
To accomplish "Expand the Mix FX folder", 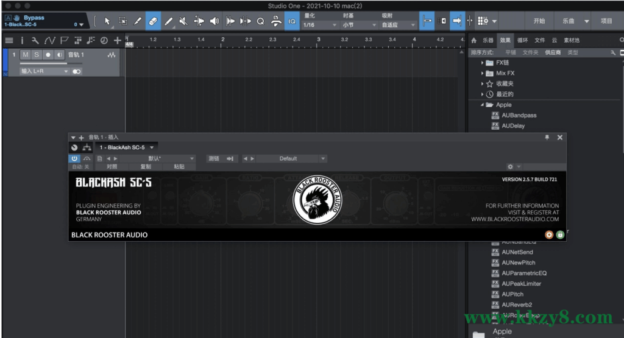I will point(482,73).
